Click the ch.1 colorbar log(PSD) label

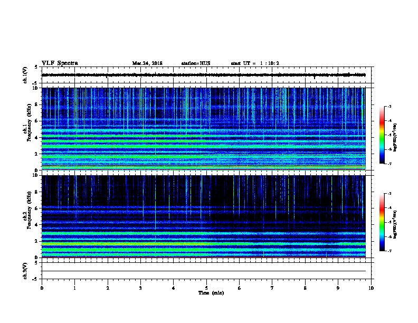click(395, 137)
